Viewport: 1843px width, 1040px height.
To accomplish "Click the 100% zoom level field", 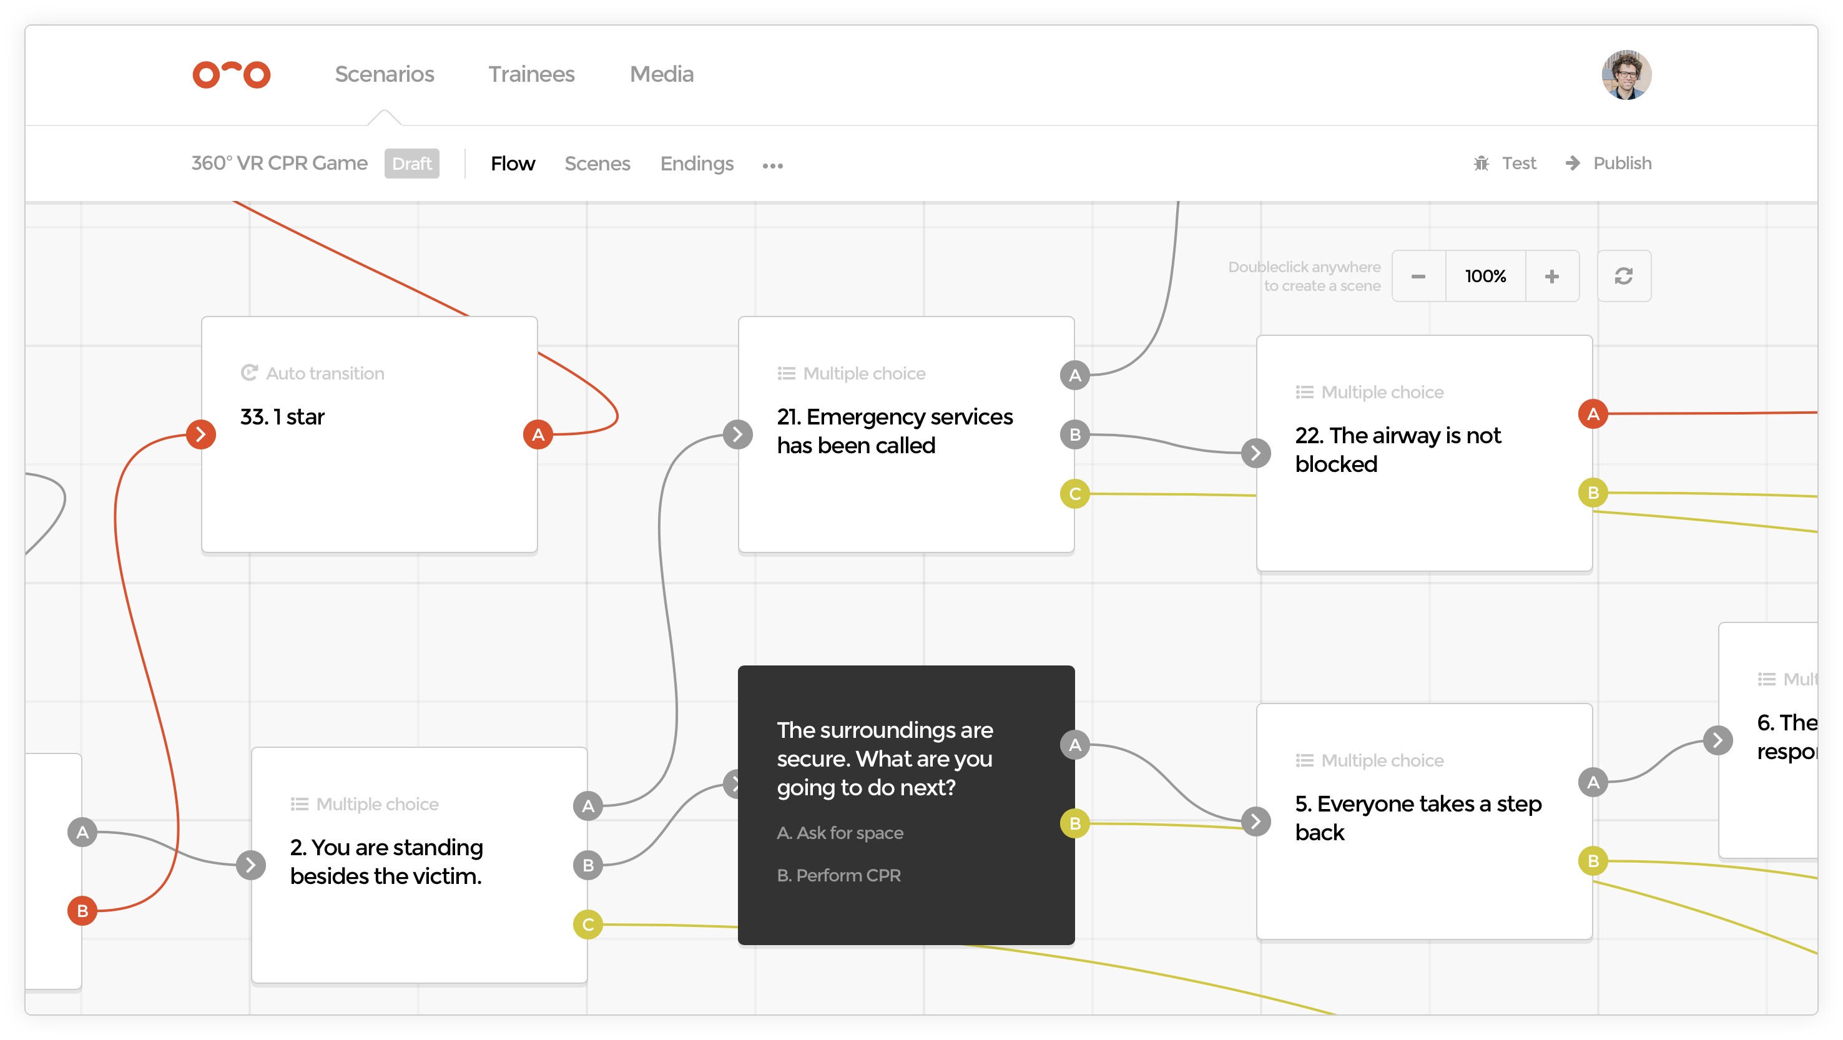I will pyautogui.click(x=1485, y=276).
